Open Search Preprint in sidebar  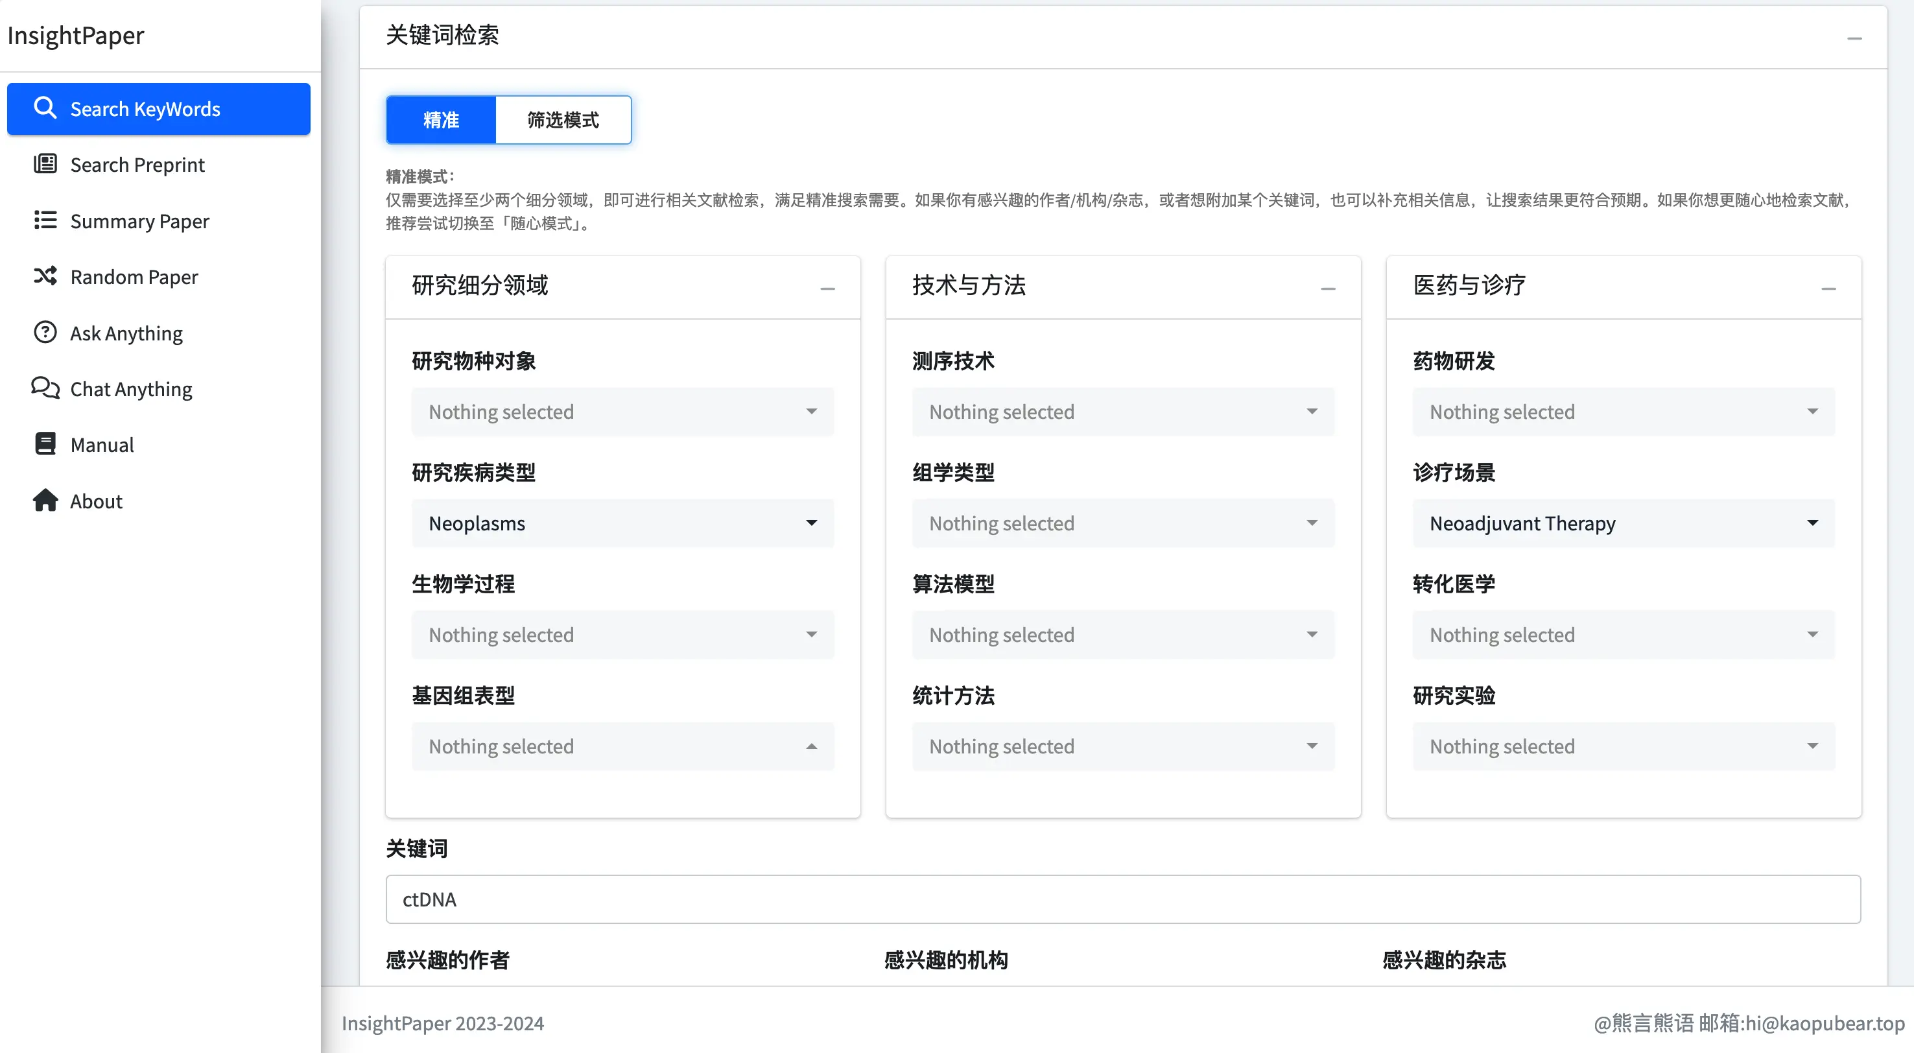click(159, 164)
